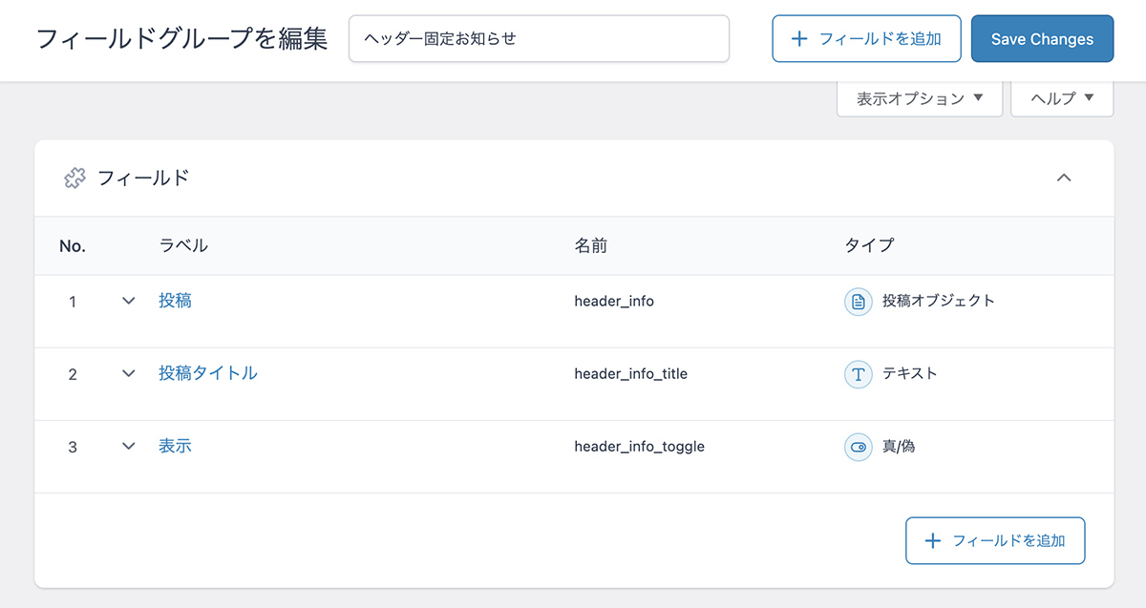The width and height of the screenshot is (1146, 608).
Task: Click the puzzle icon beside フィールド heading
Action: [75, 178]
